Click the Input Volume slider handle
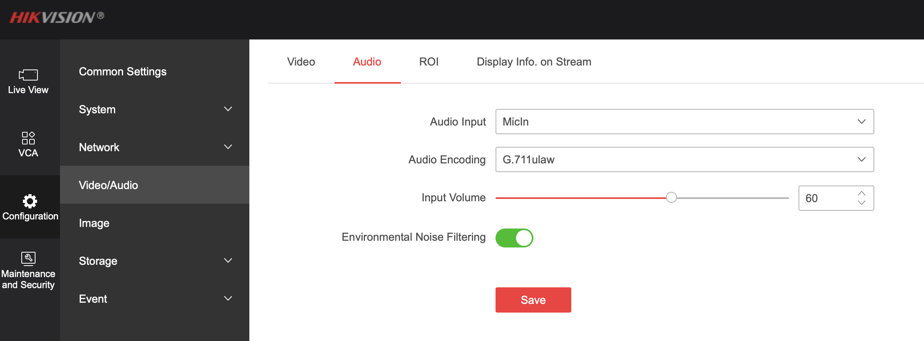 pos(671,198)
